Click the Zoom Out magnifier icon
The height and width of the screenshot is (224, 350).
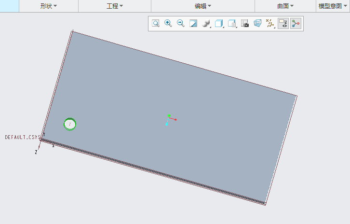tap(181, 23)
